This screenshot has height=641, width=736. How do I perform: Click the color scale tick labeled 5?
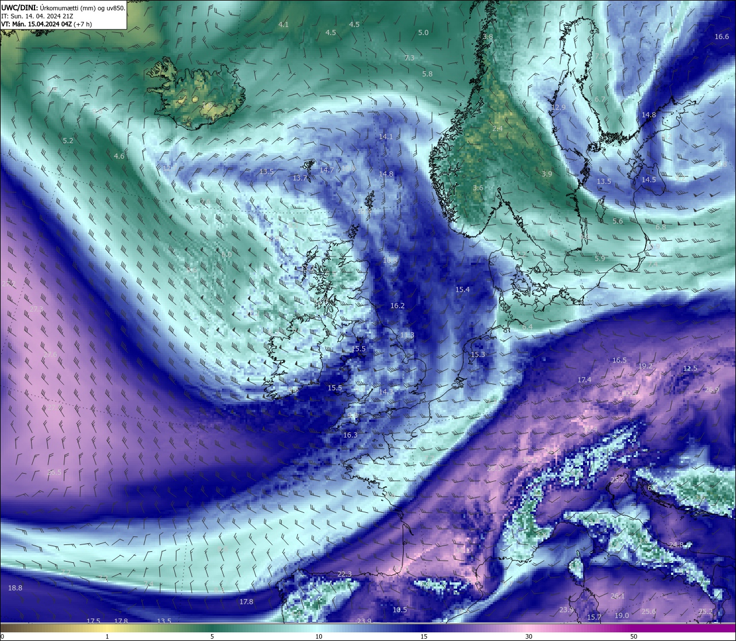point(212,636)
